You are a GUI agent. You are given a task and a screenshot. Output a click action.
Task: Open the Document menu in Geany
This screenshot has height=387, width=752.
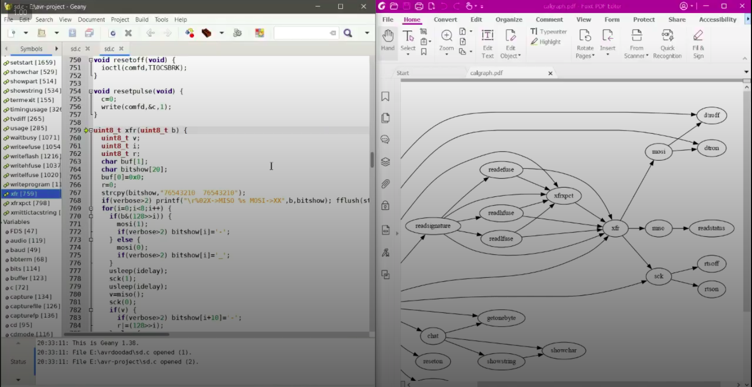[91, 20]
